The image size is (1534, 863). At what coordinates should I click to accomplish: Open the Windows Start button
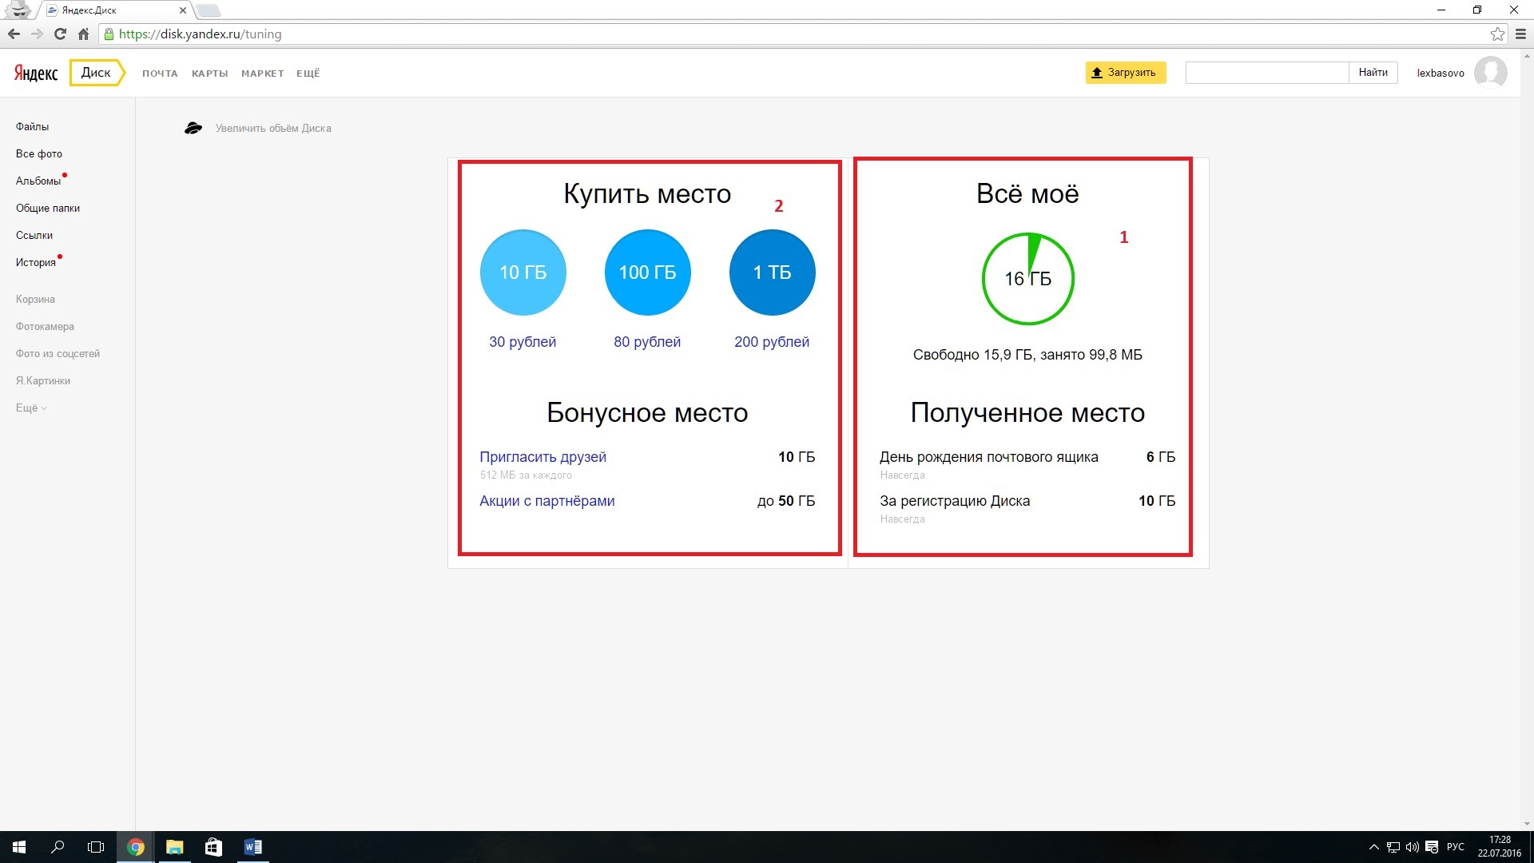19,847
